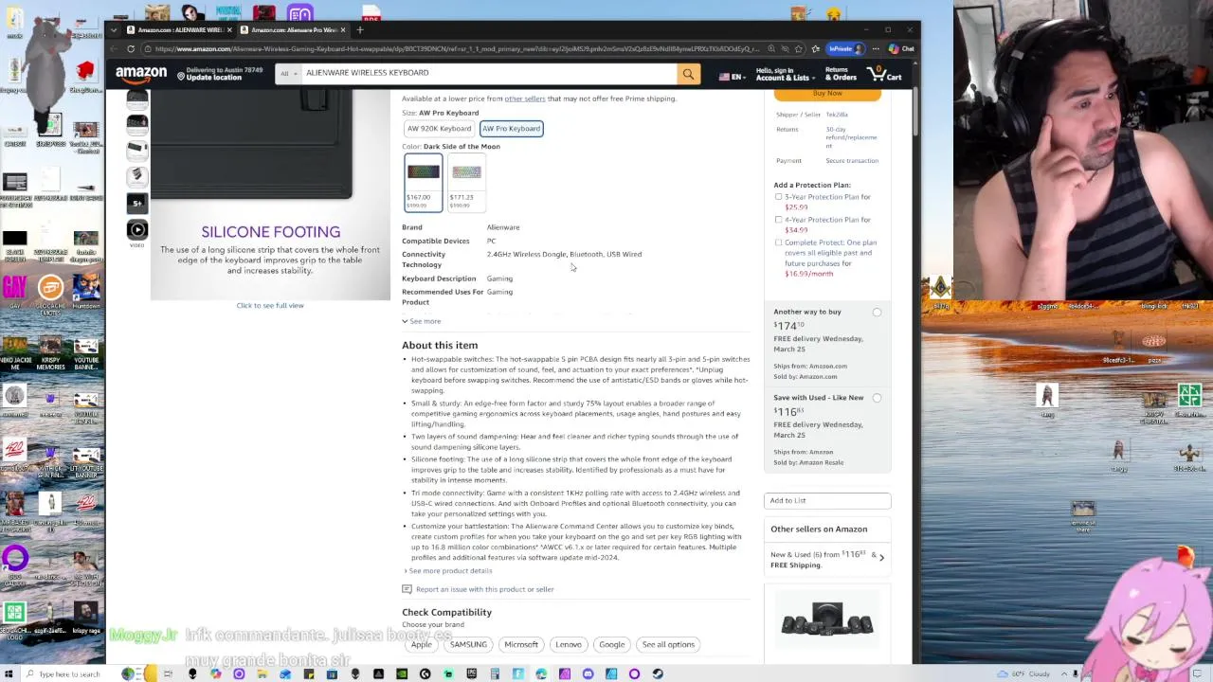Click the Amazon logo home link
The image size is (1213, 682).
141,73
